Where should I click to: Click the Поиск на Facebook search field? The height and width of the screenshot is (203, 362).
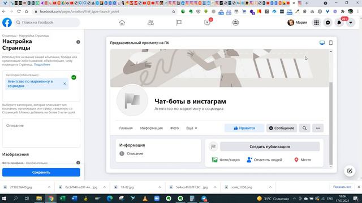click(48, 23)
